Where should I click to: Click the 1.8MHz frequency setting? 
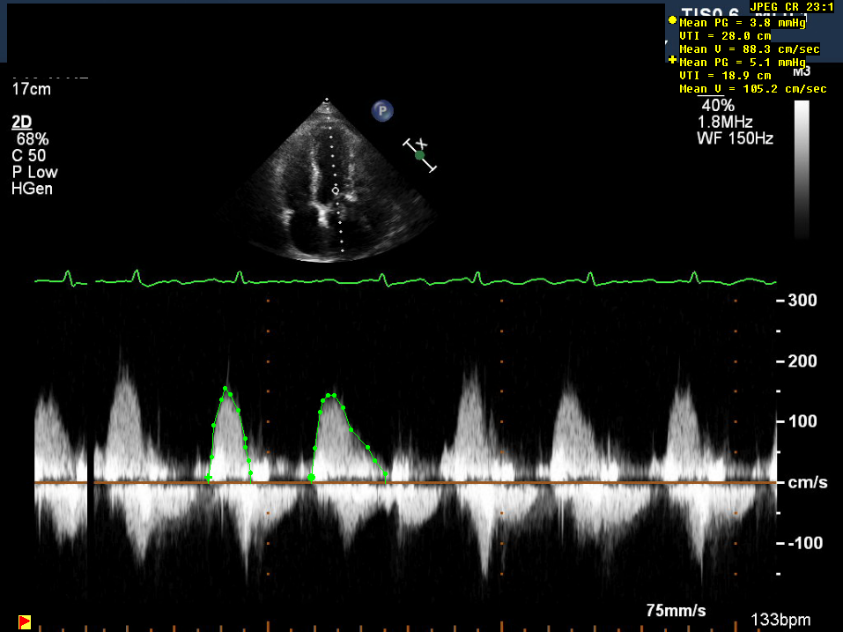tap(728, 122)
